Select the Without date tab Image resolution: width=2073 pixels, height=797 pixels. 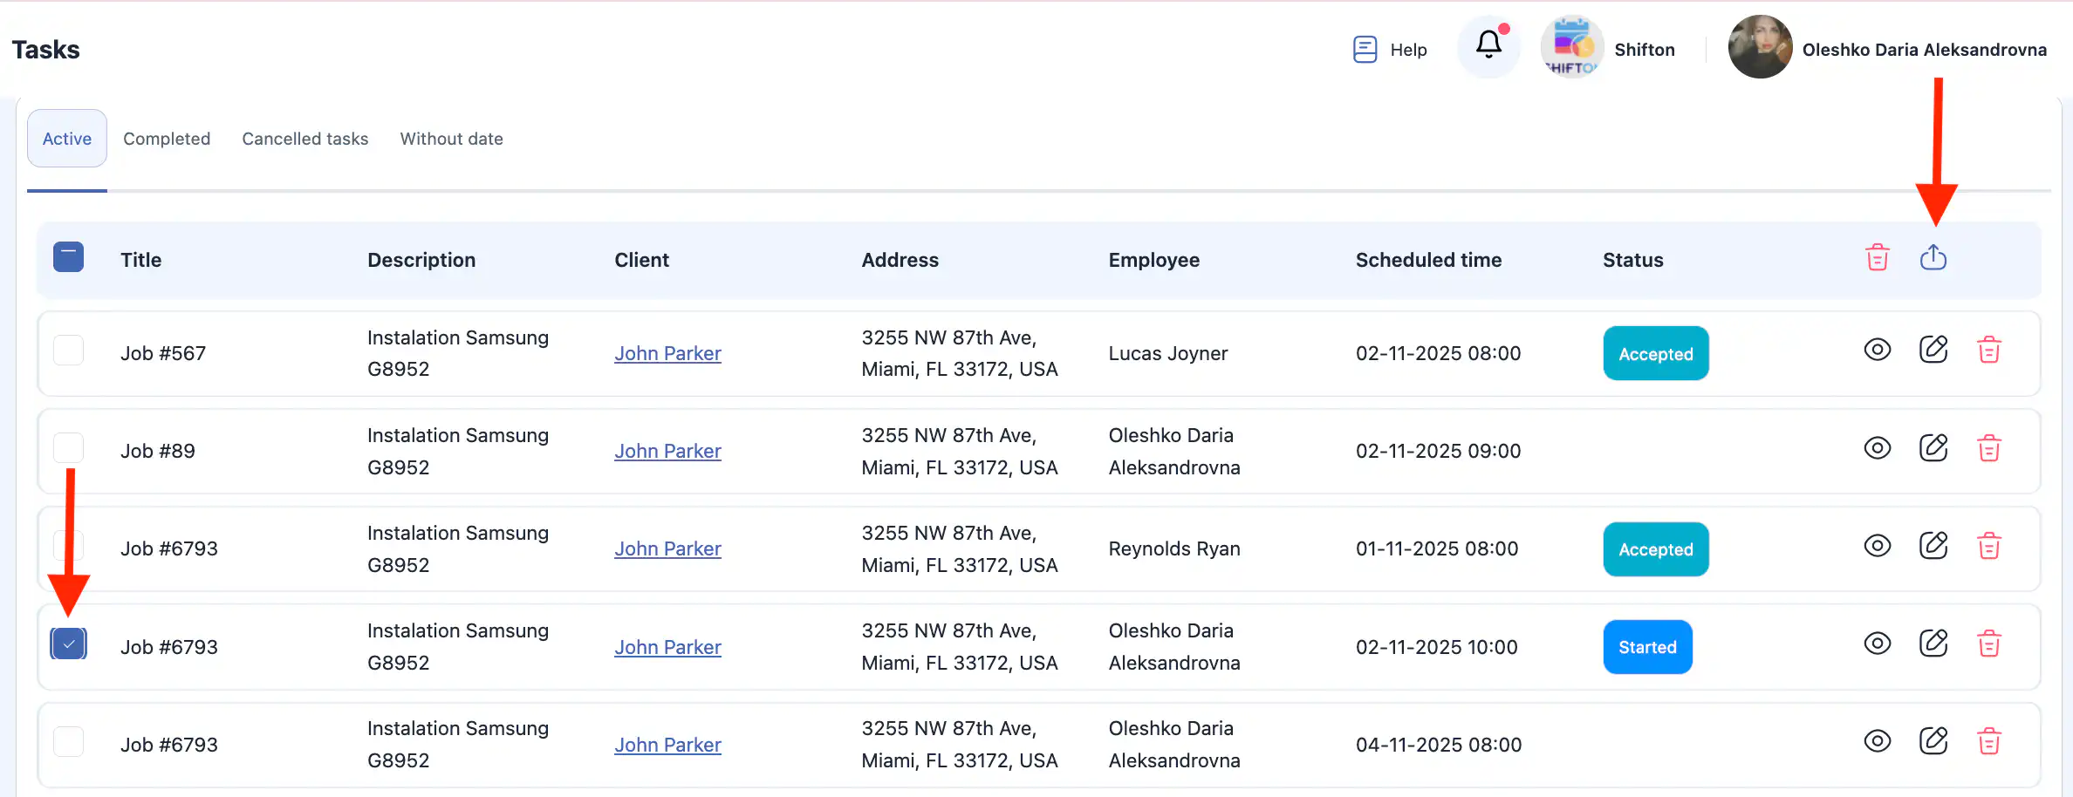(x=451, y=139)
